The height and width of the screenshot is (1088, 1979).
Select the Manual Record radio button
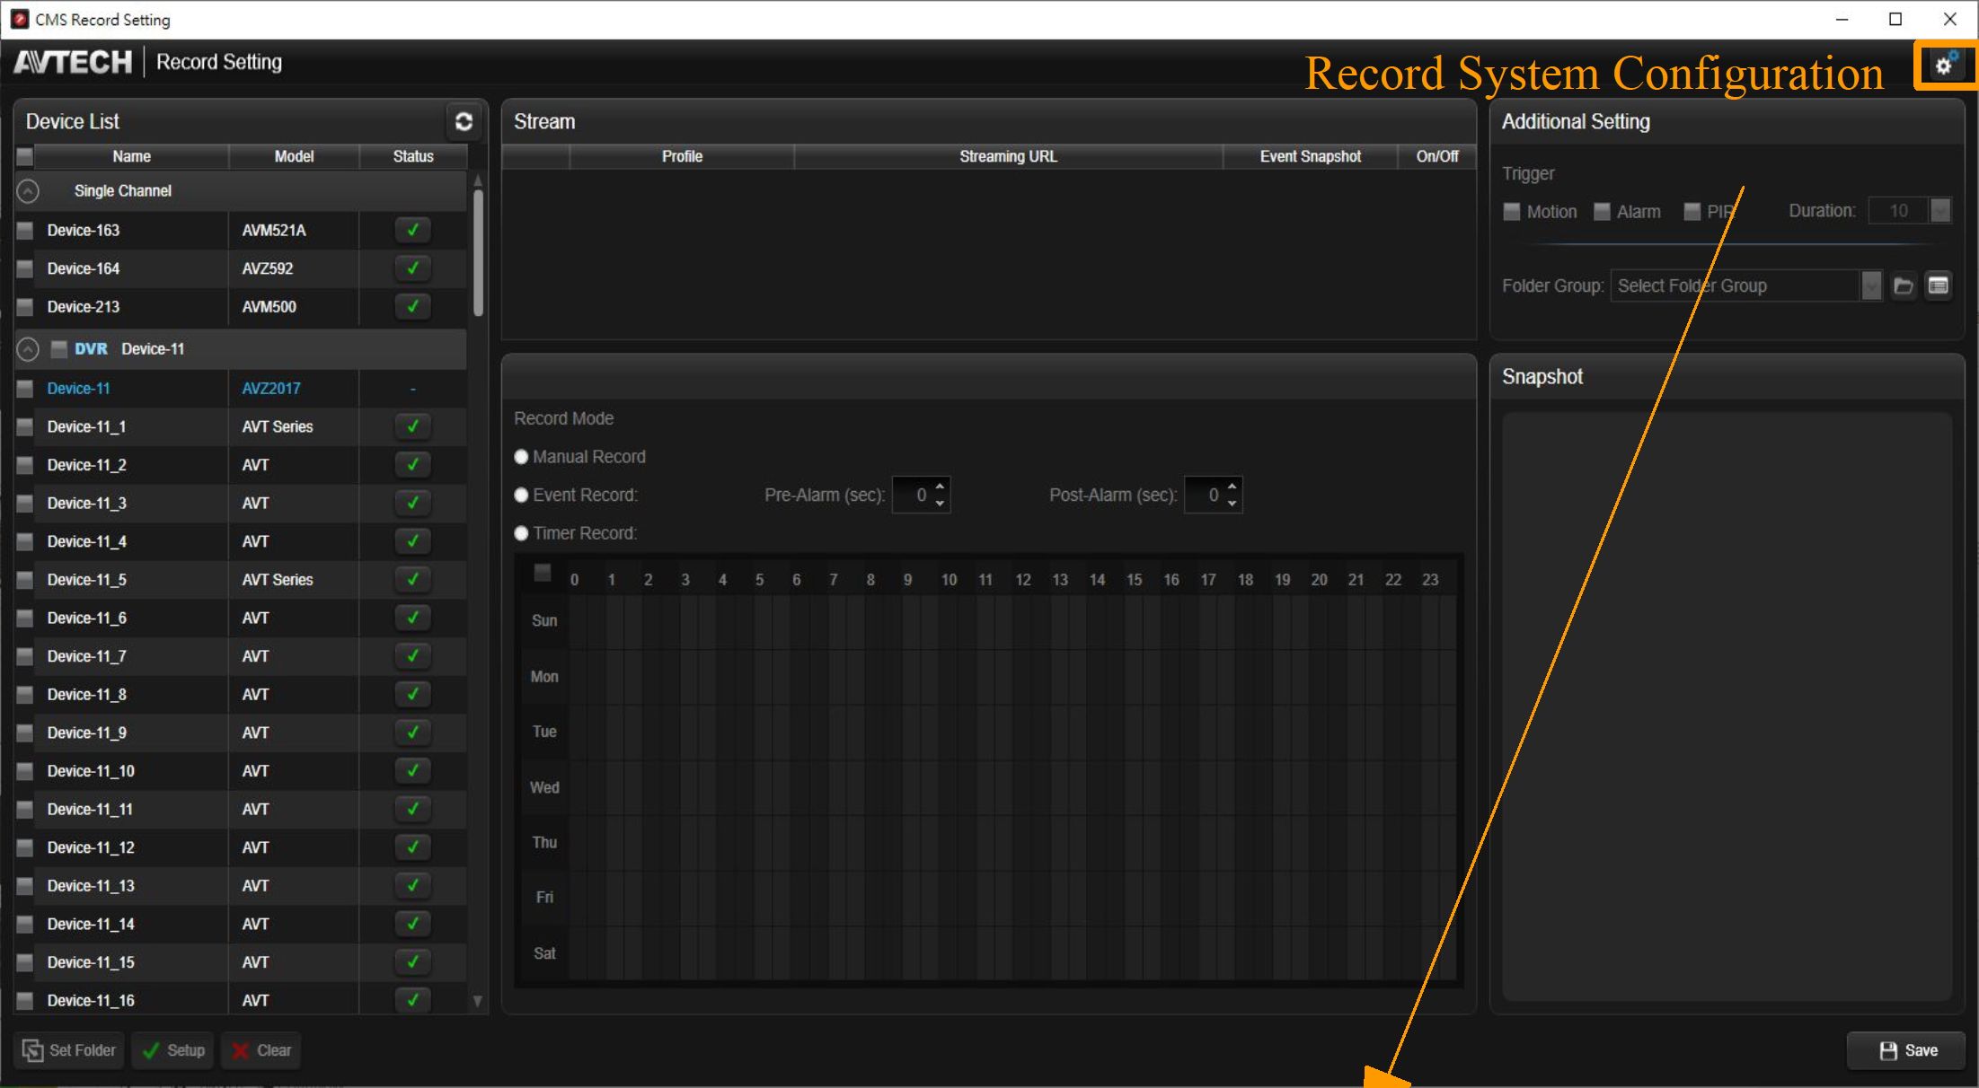point(521,457)
